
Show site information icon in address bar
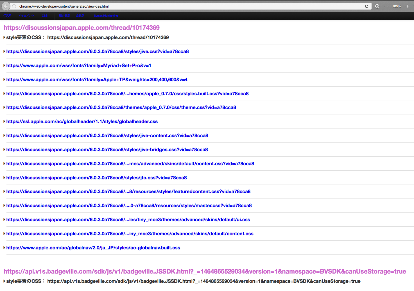tap(14, 6)
